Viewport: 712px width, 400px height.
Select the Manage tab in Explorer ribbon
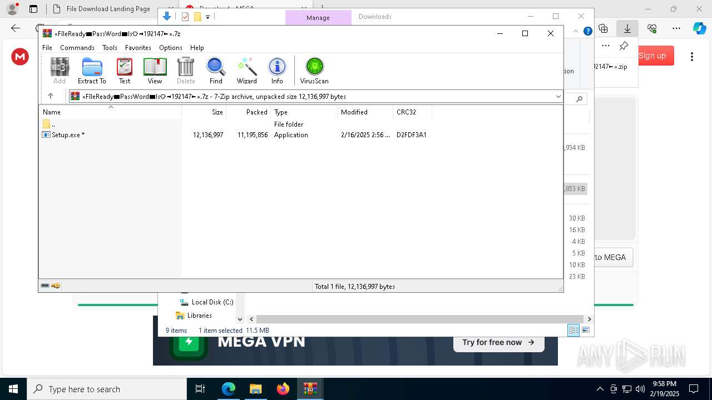click(x=318, y=17)
